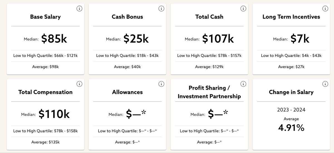Open info icon on Total Cash card
Image resolution: width=334 pixels, height=153 pixels.
tap(243, 9)
